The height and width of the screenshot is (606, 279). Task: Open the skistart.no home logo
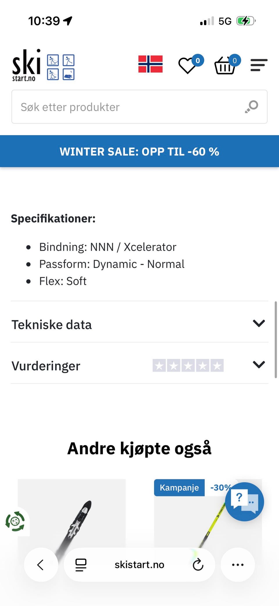[x=43, y=65]
